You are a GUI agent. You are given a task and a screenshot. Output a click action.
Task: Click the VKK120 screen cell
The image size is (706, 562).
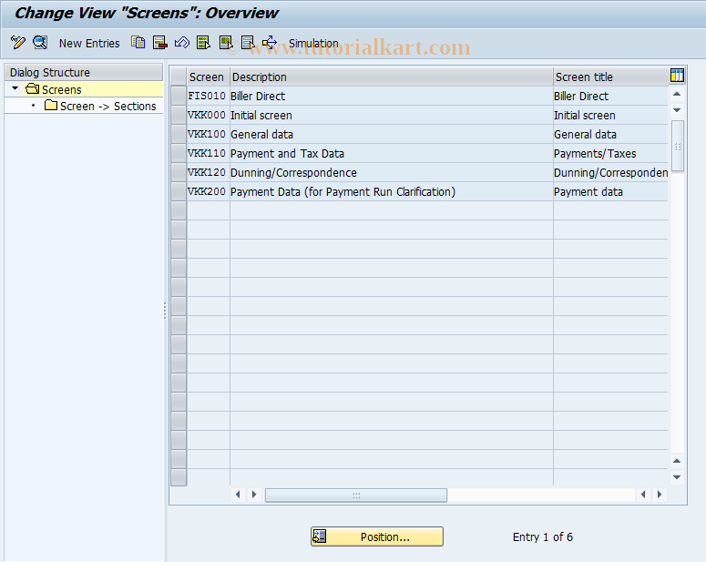coord(208,172)
